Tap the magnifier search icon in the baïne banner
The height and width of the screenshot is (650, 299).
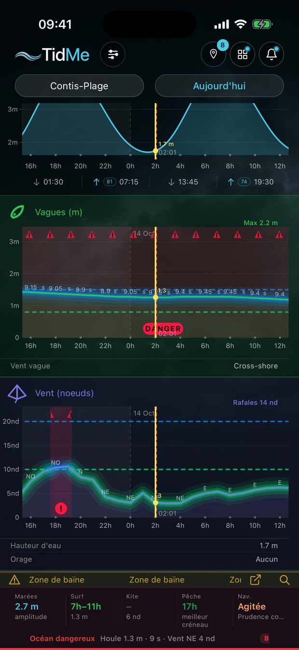(x=285, y=580)
